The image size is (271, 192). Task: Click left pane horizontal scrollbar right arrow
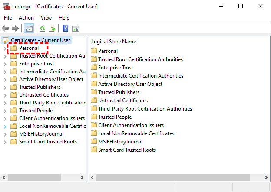[x=82, y=178]
